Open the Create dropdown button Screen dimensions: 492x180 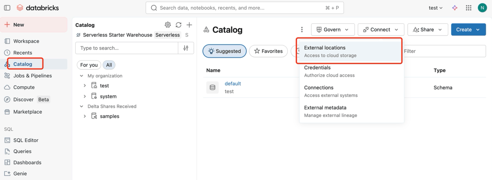pyautogui.click(x=468, y=30)
